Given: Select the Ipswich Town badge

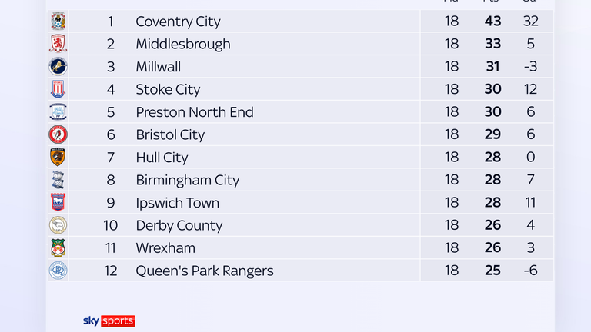Looking at the screenshot, I should [x=58, y=203].
